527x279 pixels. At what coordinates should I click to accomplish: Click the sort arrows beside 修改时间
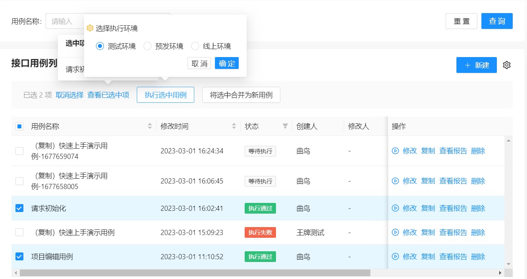(x=234, y=126)
